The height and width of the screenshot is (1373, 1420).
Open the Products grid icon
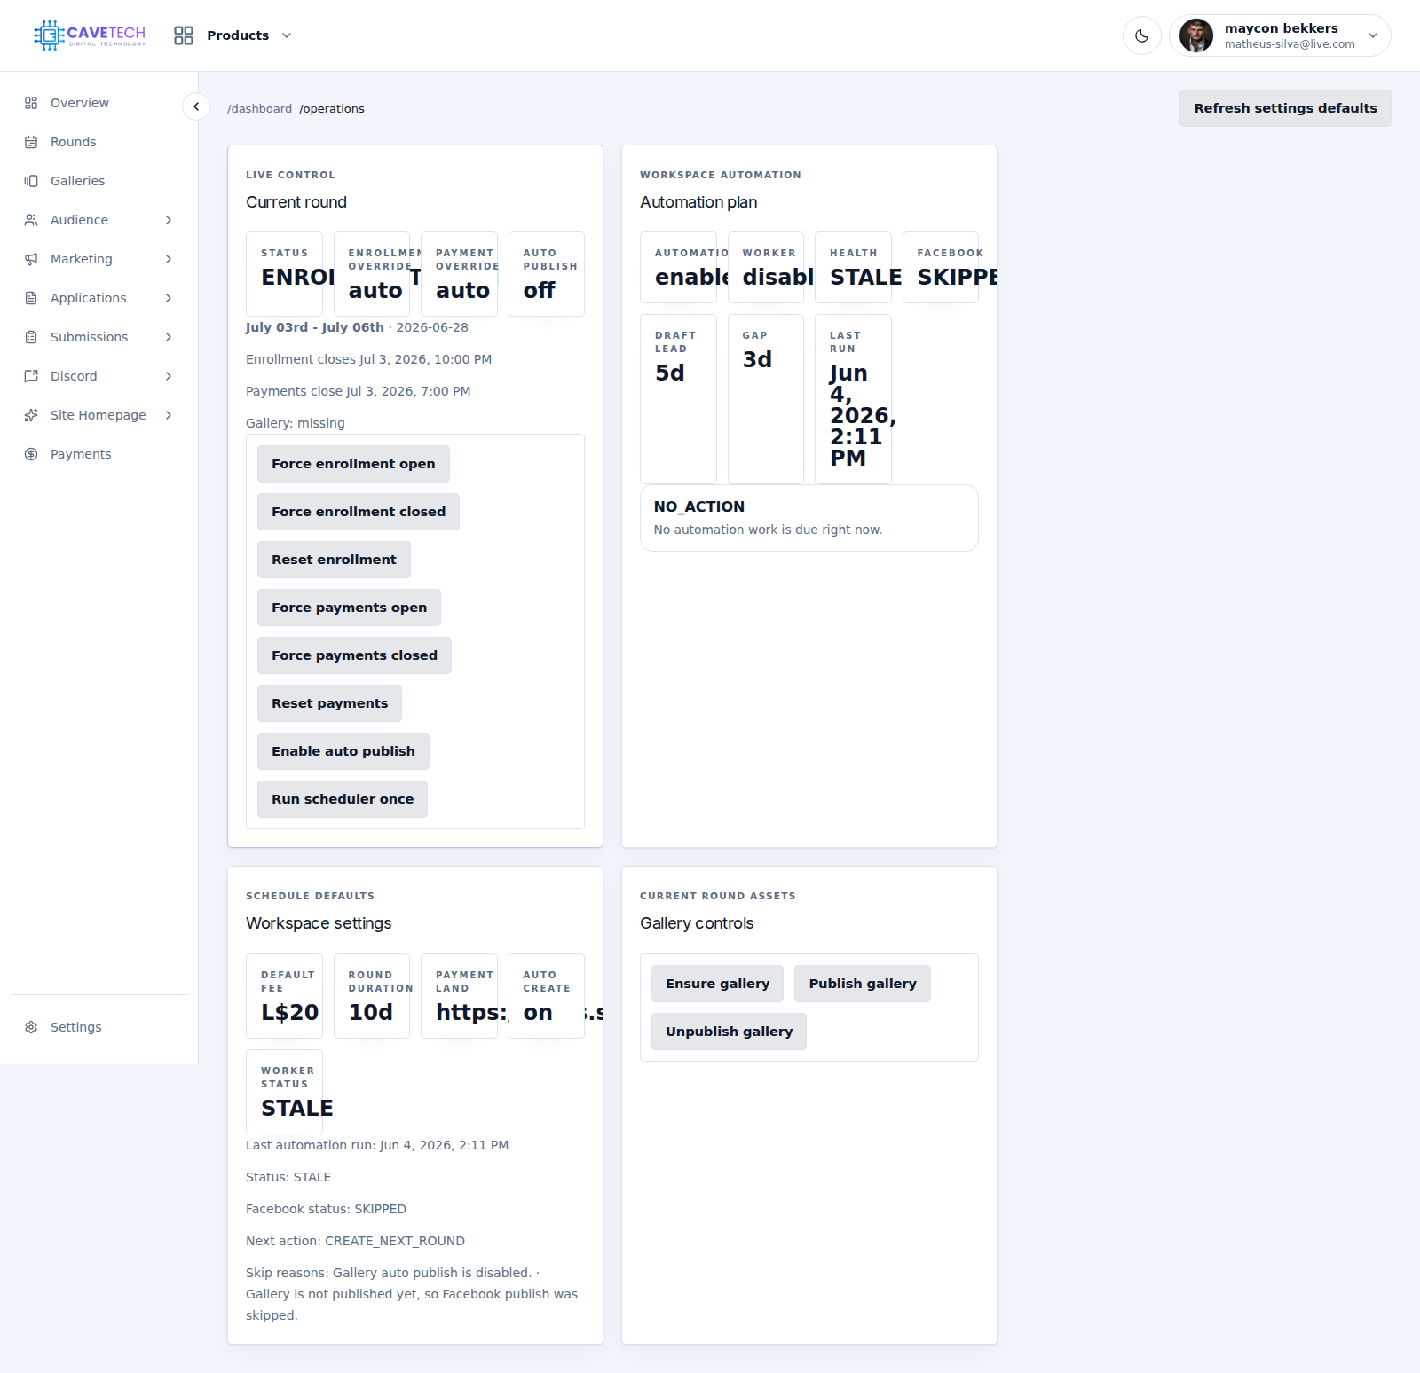184,35
